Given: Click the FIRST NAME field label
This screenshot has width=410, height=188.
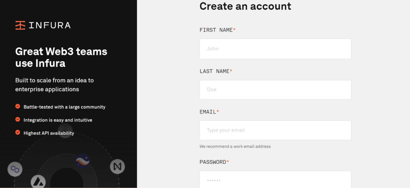Looking at the screenshot, I should pos(216,30).
